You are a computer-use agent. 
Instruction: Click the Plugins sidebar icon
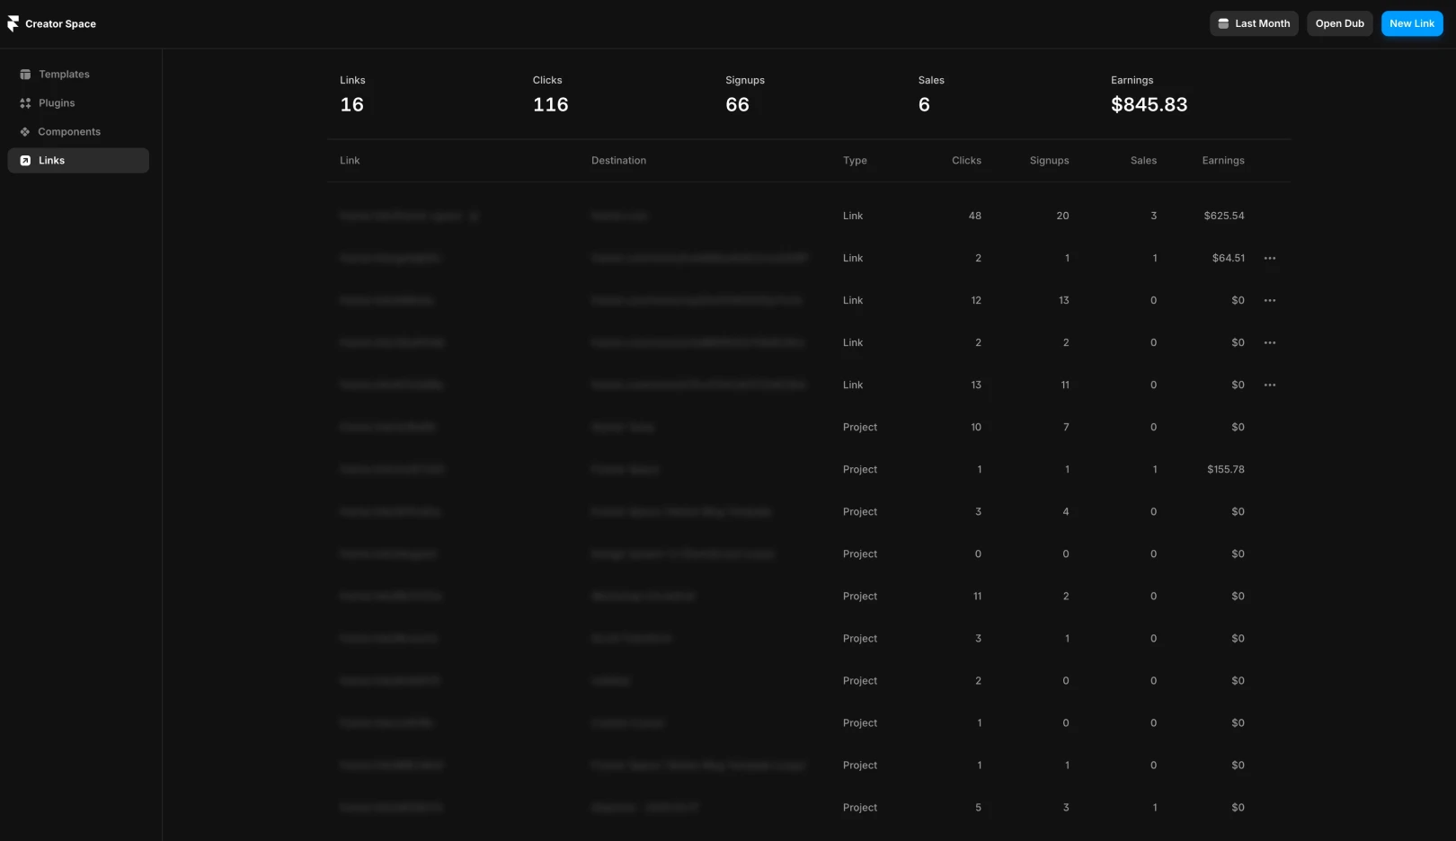[x=25, y=103]
